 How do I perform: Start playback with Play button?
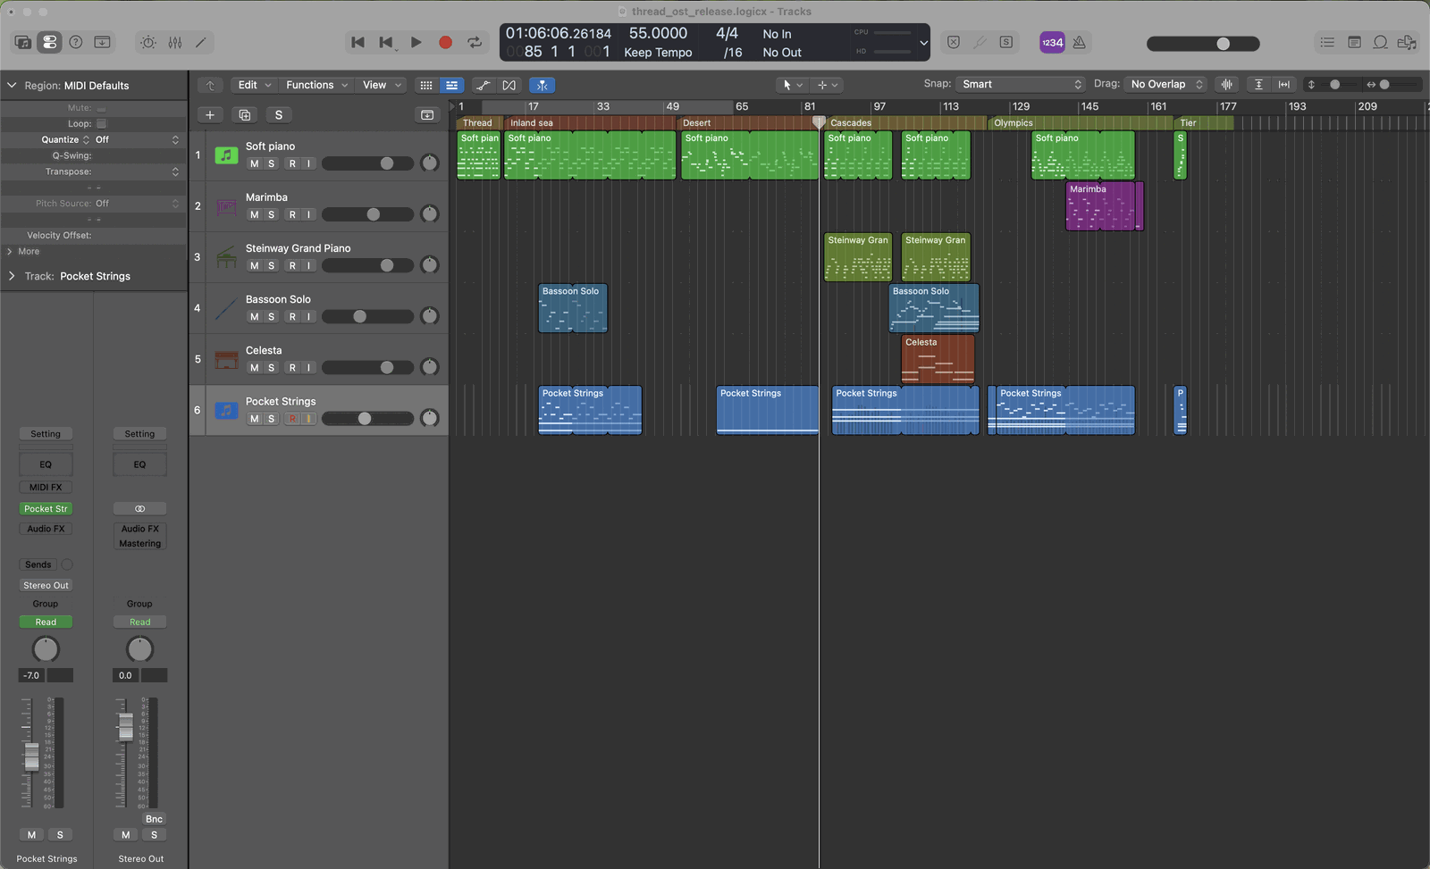click(416, 42)
